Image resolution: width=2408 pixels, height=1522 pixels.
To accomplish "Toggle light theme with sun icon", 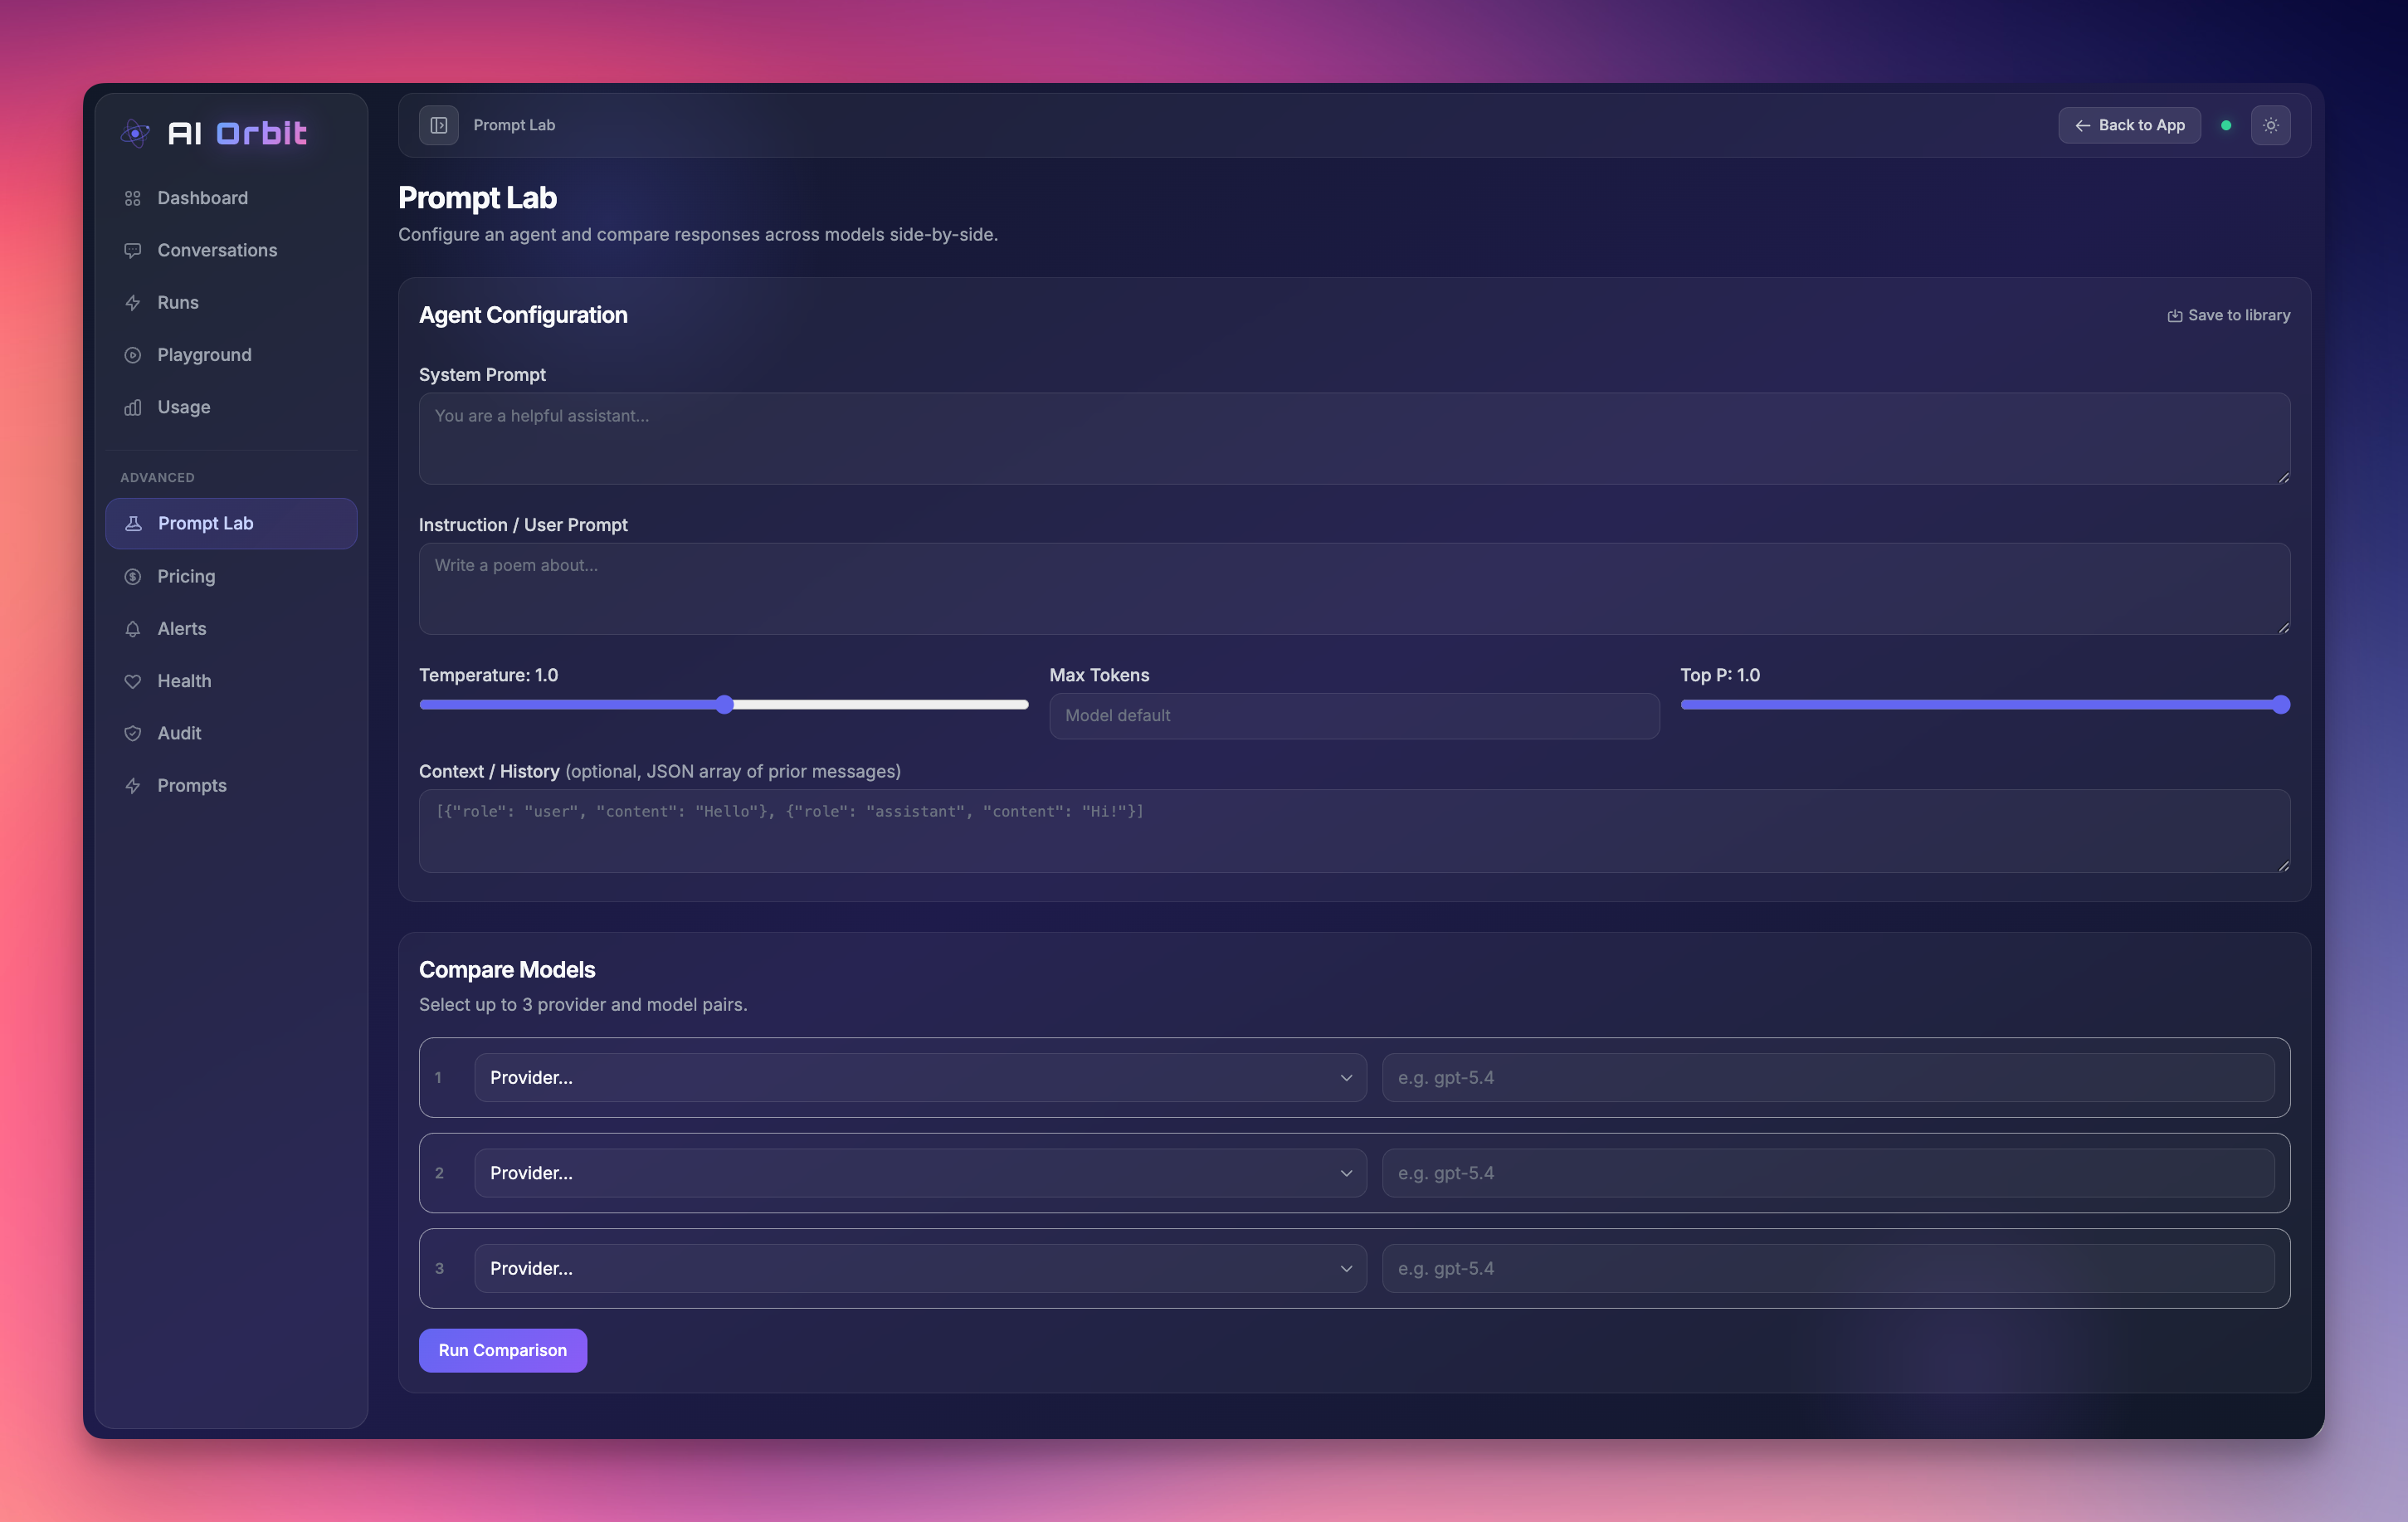I will pos(2271,125).
